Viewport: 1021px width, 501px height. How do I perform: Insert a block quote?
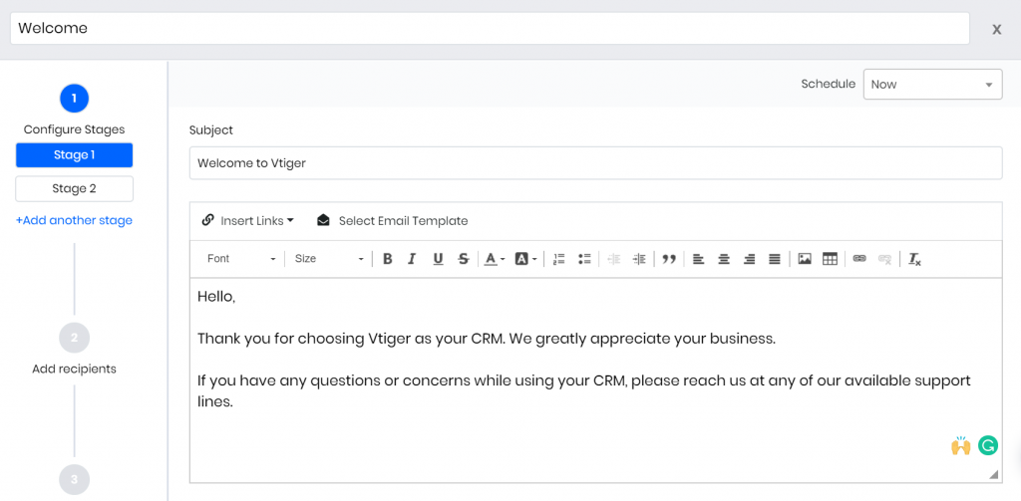pos(669,259)
